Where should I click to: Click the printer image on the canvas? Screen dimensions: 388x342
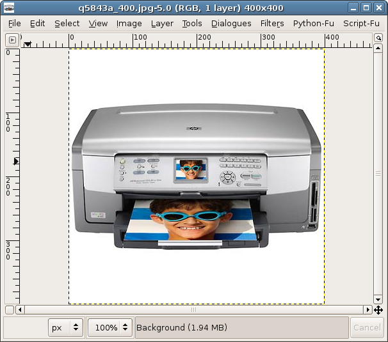point(195,176)
